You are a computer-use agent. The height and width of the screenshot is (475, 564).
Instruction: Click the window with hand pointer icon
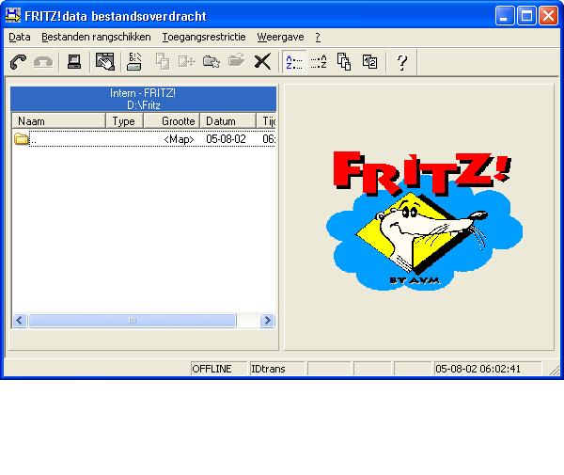point(105,62)
